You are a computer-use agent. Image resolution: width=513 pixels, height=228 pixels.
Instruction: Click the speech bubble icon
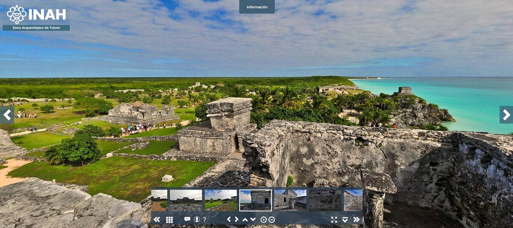pyautogui.click(x=187, y=219)
